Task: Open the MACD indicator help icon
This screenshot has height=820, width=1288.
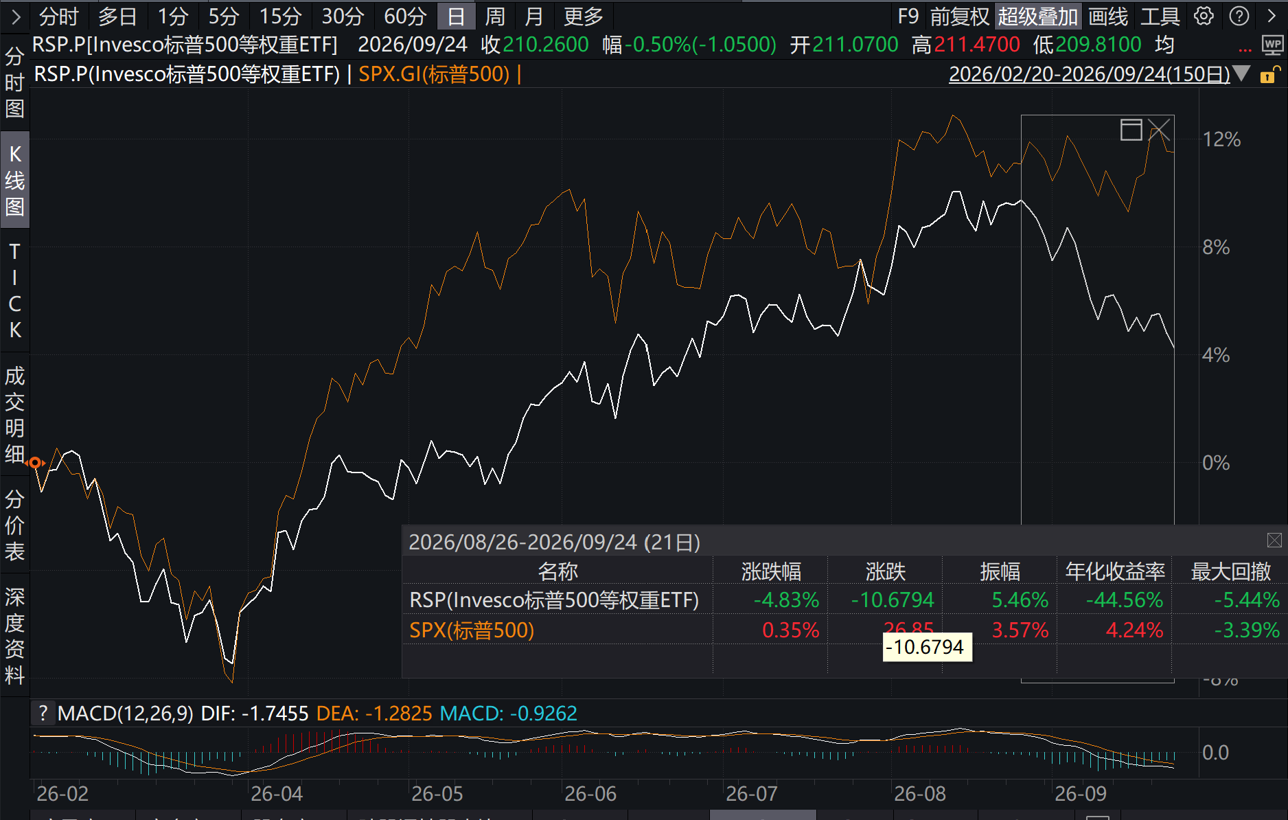Action: tap(43, 713)
